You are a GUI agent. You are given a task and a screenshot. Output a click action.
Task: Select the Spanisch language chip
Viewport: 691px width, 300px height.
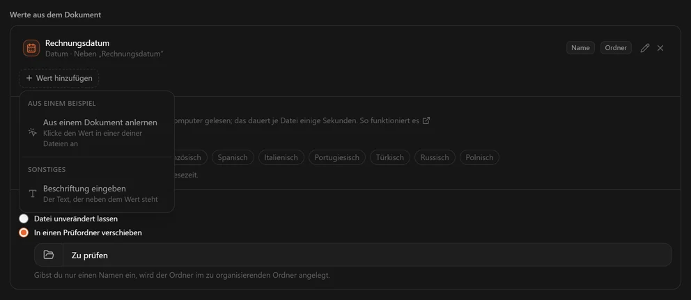(233, 157)
